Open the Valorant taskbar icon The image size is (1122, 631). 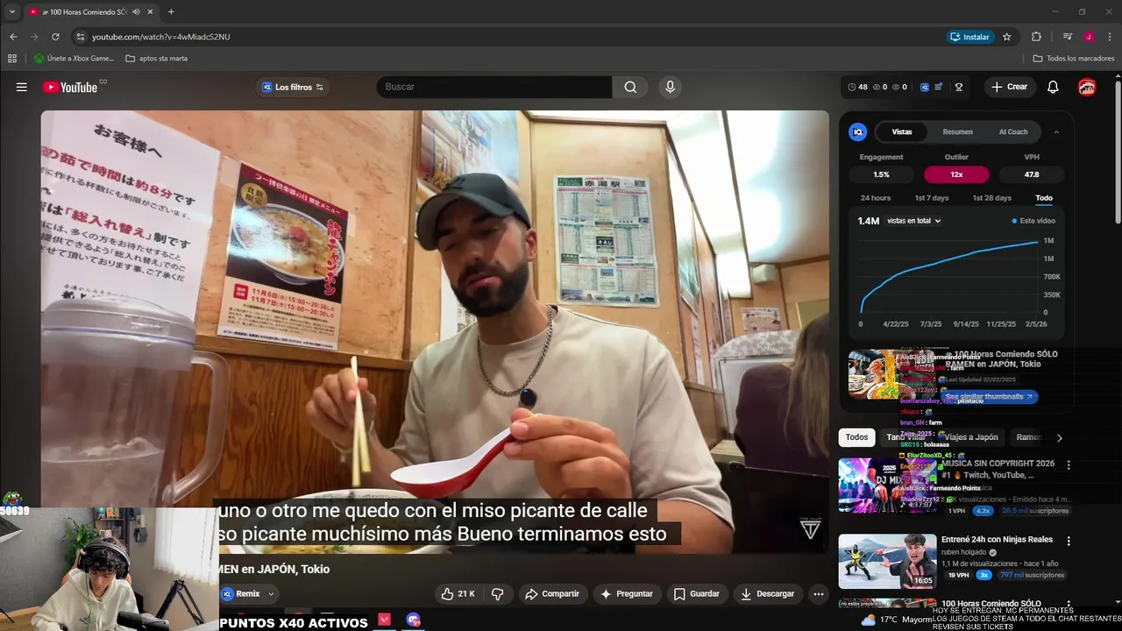tap(384, 620)
